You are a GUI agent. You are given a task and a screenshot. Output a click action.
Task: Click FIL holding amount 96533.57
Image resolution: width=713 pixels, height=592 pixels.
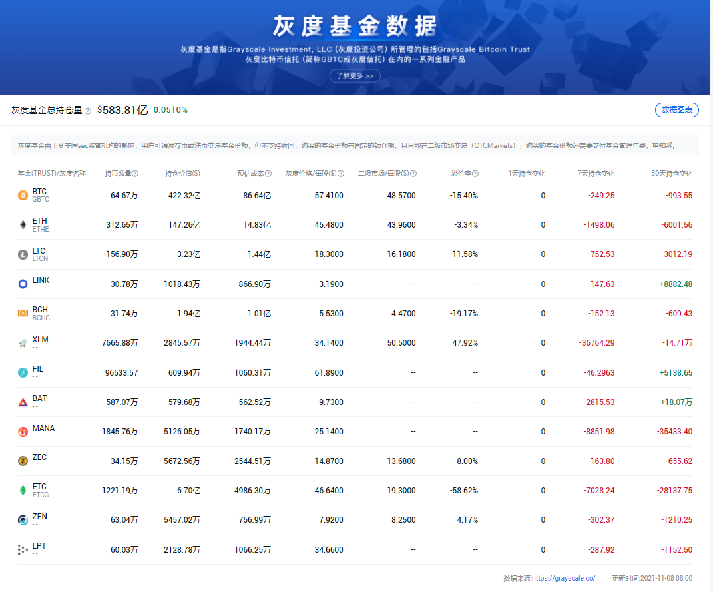[x=121, y=373]
